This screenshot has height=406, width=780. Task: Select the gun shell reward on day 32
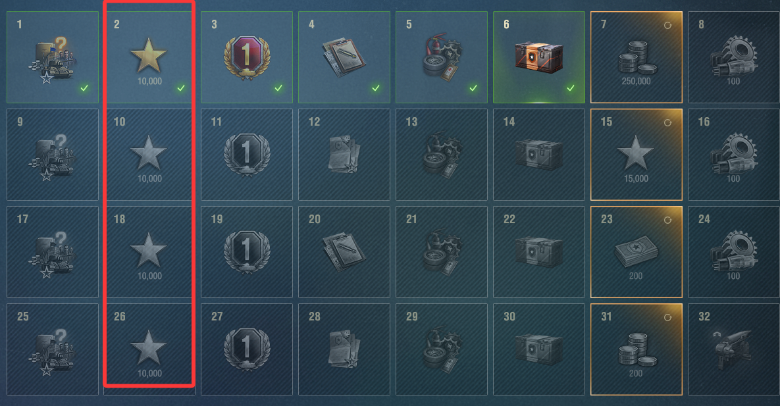733,349
